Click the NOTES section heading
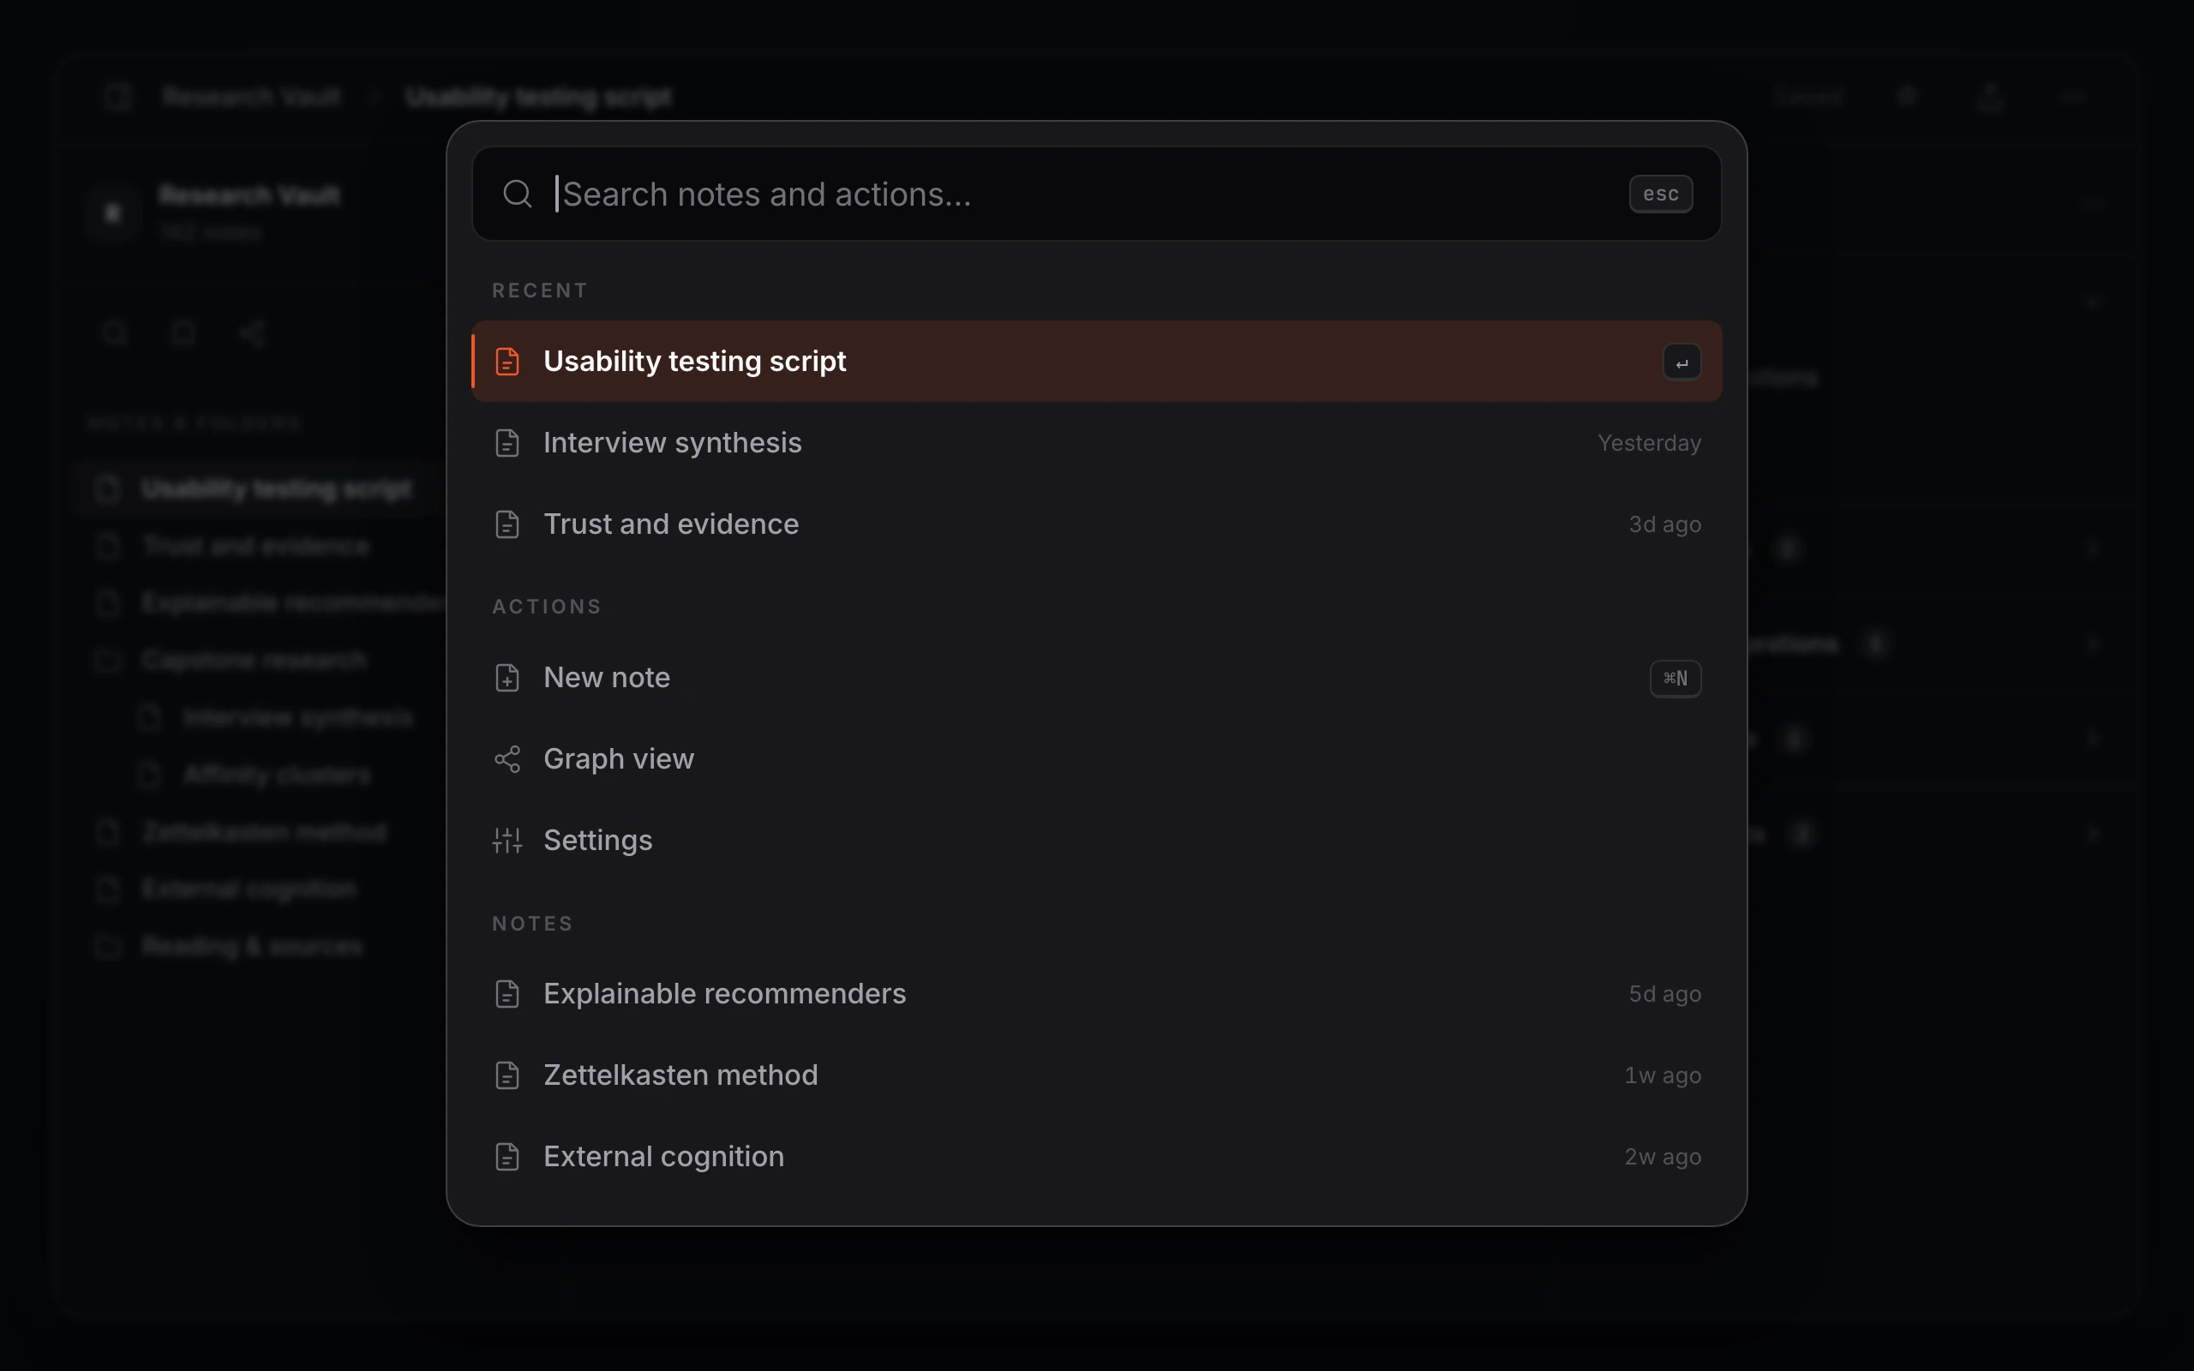This screenshot has width=2194, height=1371. click(x=532, y=923)
